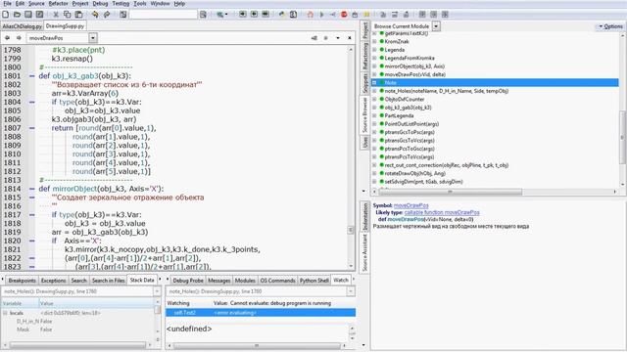Expand the Legenda tree node

click(x=374, y=50)
